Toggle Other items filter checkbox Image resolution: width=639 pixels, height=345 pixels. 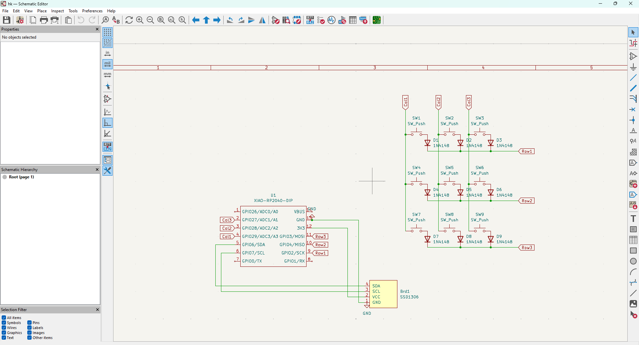click(30, 338)
